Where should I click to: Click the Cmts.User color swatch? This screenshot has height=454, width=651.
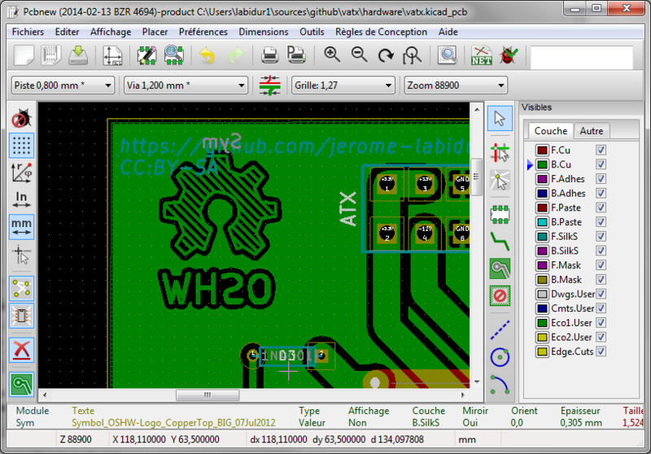(542, 308)
